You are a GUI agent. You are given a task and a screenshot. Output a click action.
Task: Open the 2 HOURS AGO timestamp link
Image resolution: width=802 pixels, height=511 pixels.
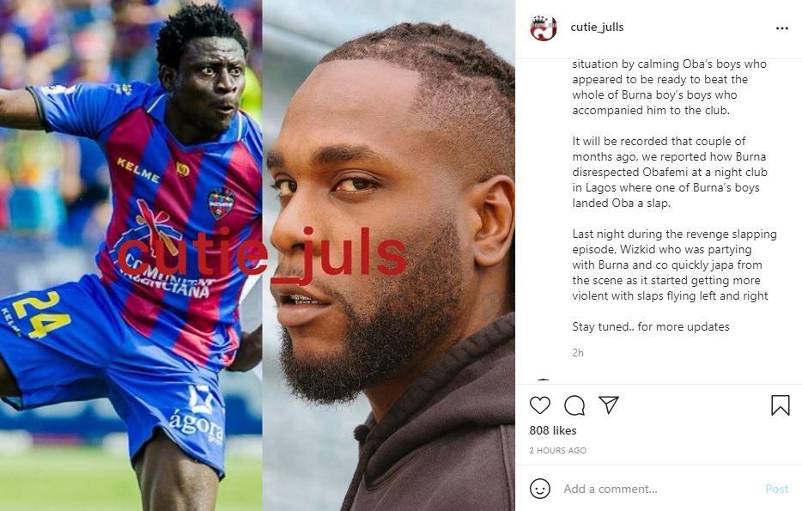coord(558,451)
